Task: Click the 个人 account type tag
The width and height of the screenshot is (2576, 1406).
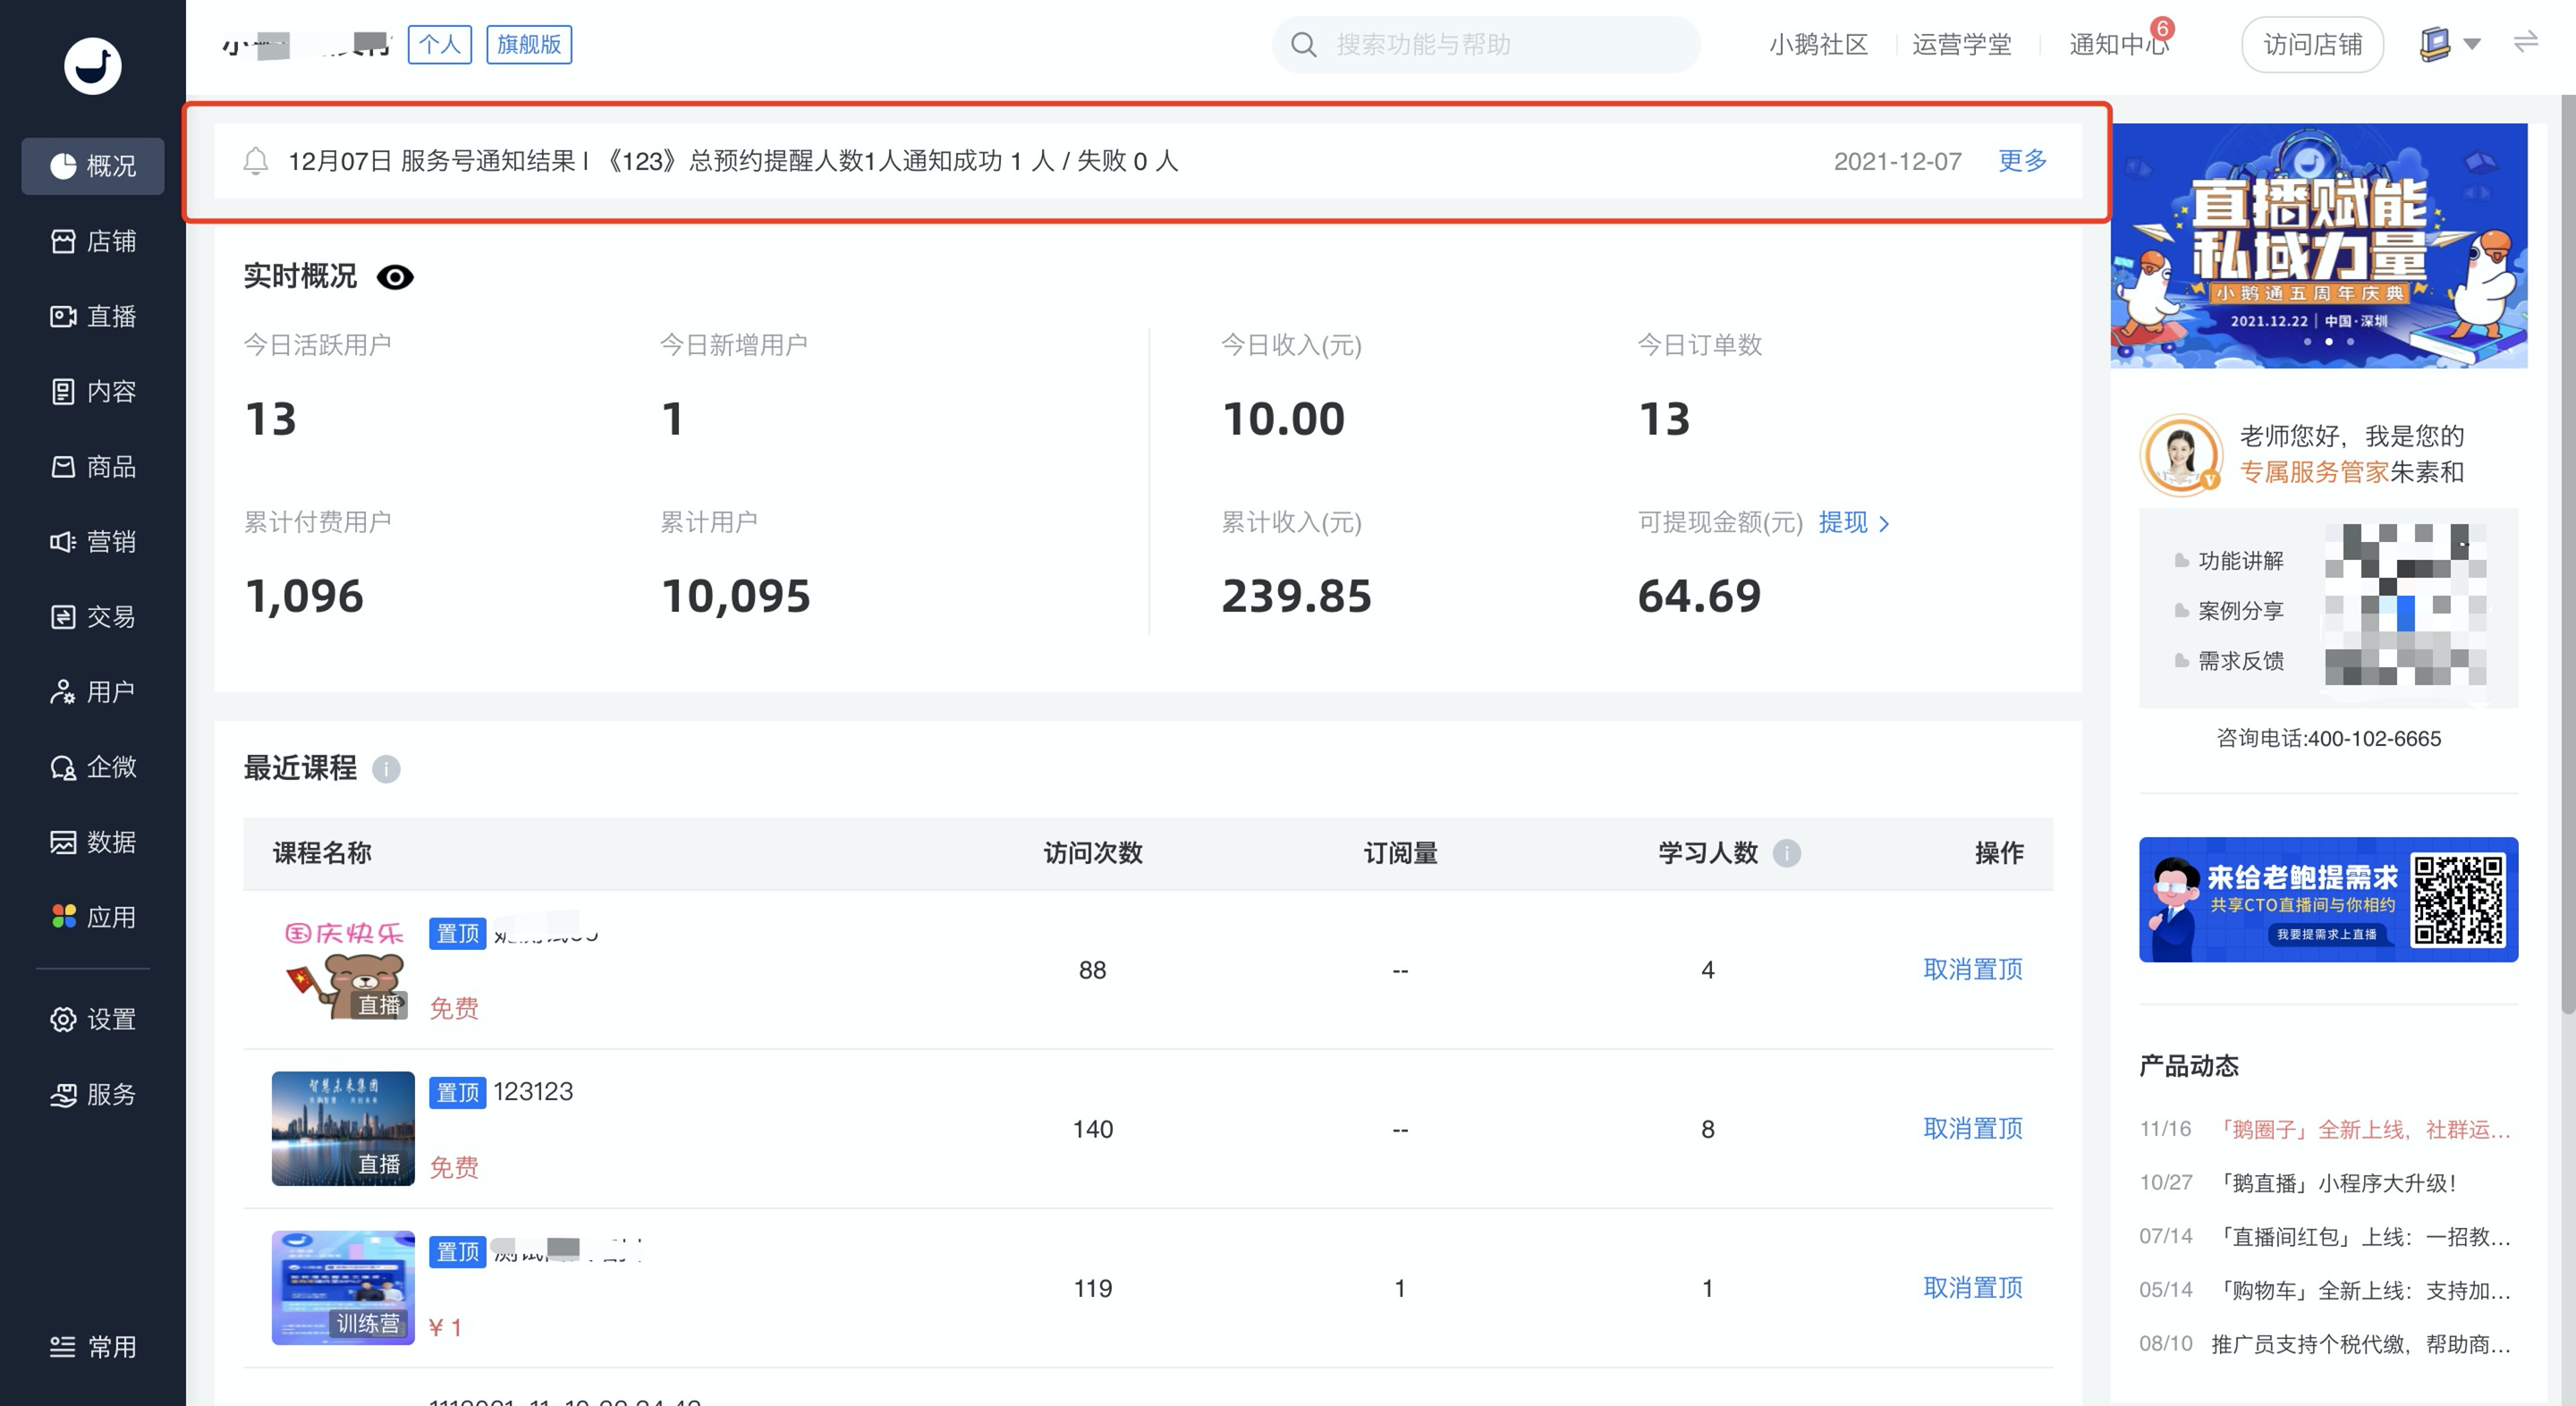Action: (x=440, y=44)
